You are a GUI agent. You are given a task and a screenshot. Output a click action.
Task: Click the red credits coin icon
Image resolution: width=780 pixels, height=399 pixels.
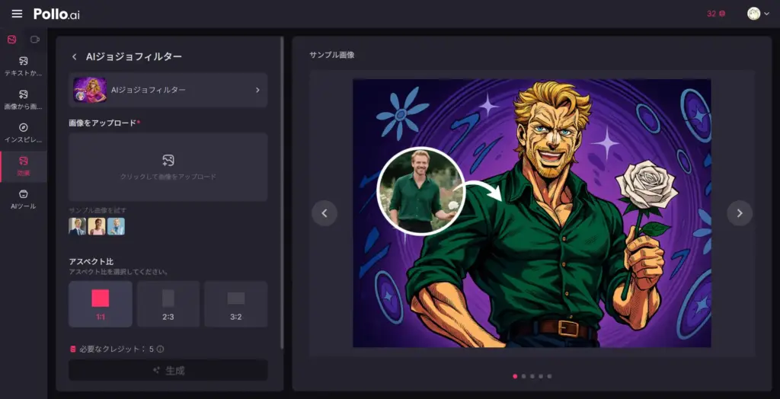tap(73, 350)
